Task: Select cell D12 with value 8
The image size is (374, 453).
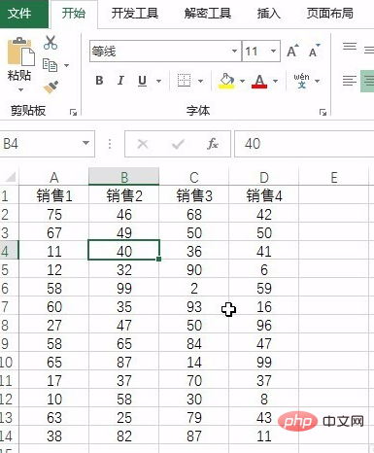Action: [x=264, y=399]
